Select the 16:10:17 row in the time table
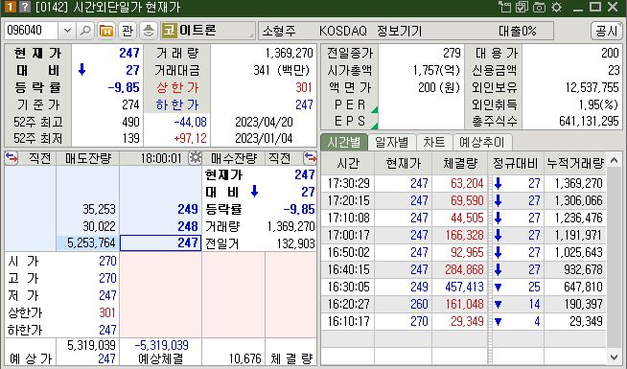 464,321
